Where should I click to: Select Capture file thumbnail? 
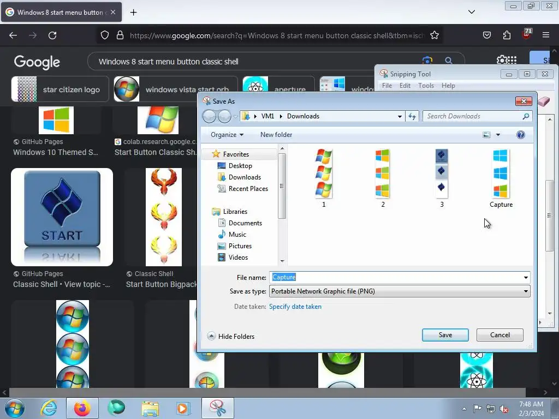coord(501,178)
